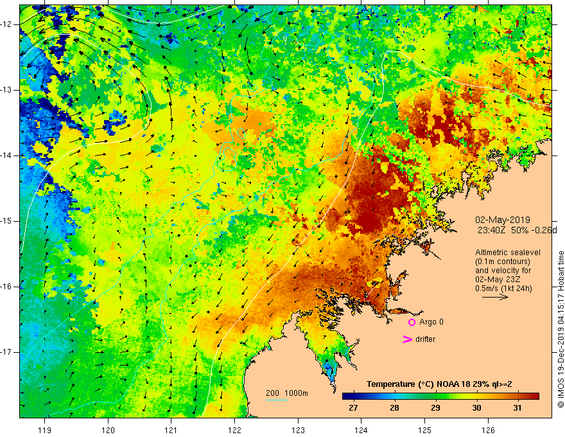Click the 31 value on temperature scale
The height and width of the screenshot is (437, 565).
pyautogui.click(x=517, y=408)
